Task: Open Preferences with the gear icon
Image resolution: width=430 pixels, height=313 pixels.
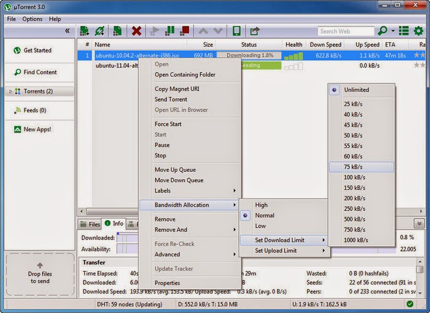Action: click(418, 31)
